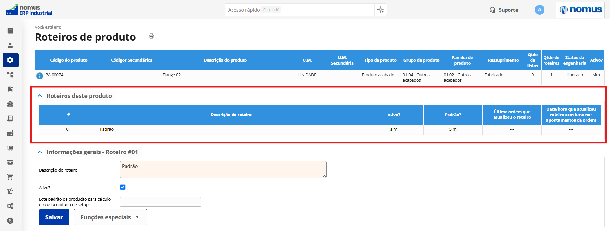The height and width of the screenshot is (231, 610).
Task: Open the Suporte link
Action: click(504, 10)
